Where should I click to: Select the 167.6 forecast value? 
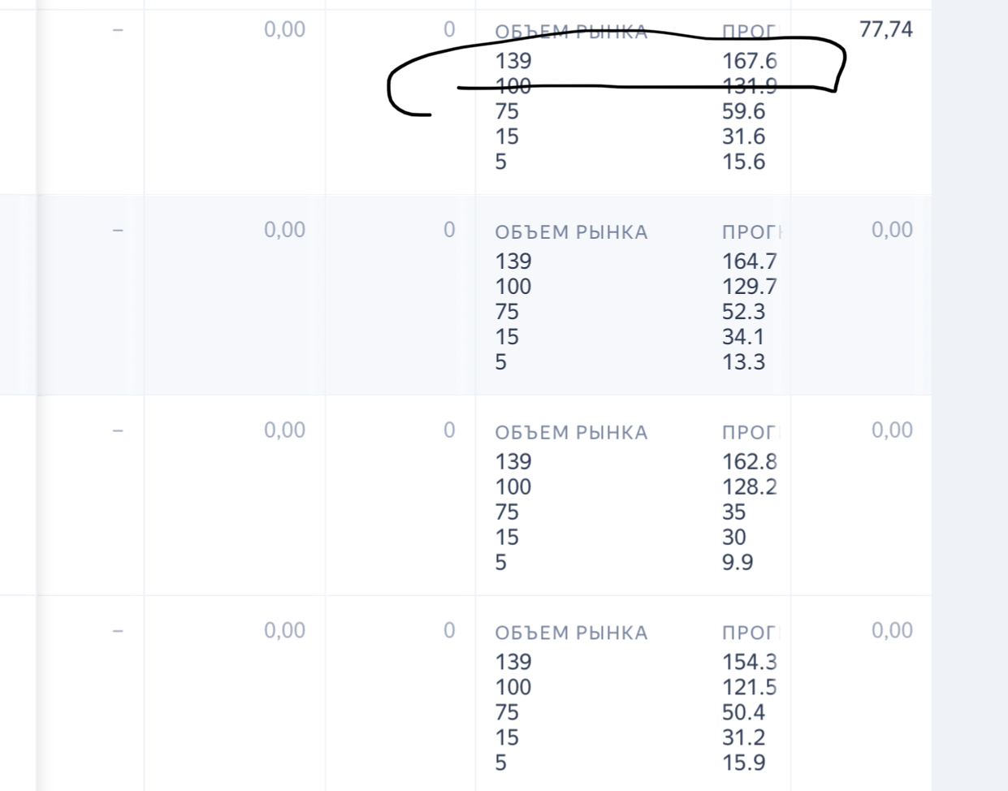point(749,61)
